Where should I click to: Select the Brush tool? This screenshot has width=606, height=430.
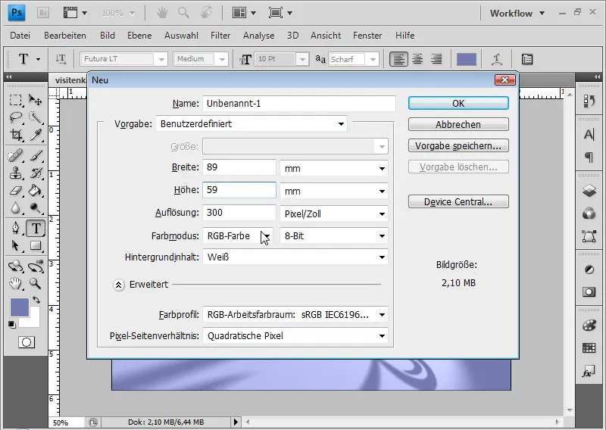tap(35, 156)
